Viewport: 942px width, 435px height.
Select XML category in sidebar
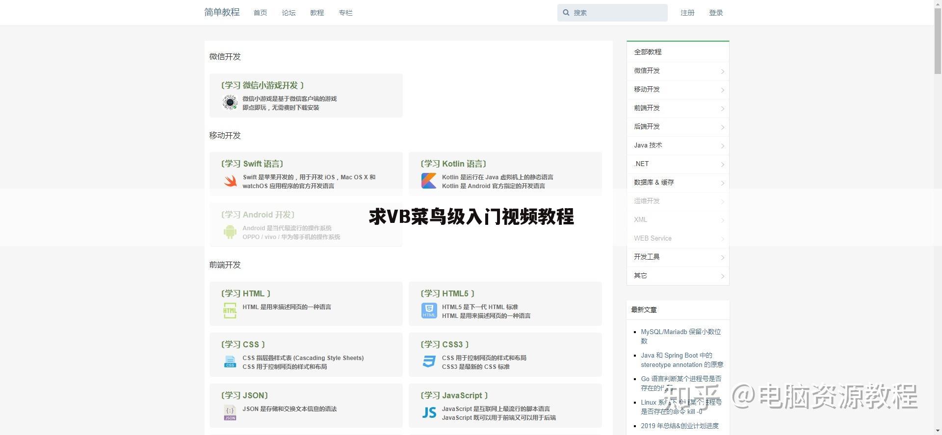(x=678, y=219)
